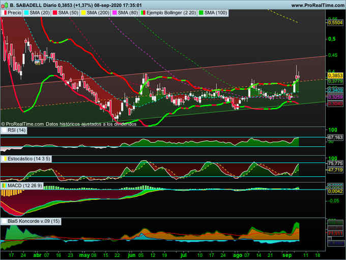
Task: Click the 75,775 stochastic value tag
Action: [x=335, y=163]
